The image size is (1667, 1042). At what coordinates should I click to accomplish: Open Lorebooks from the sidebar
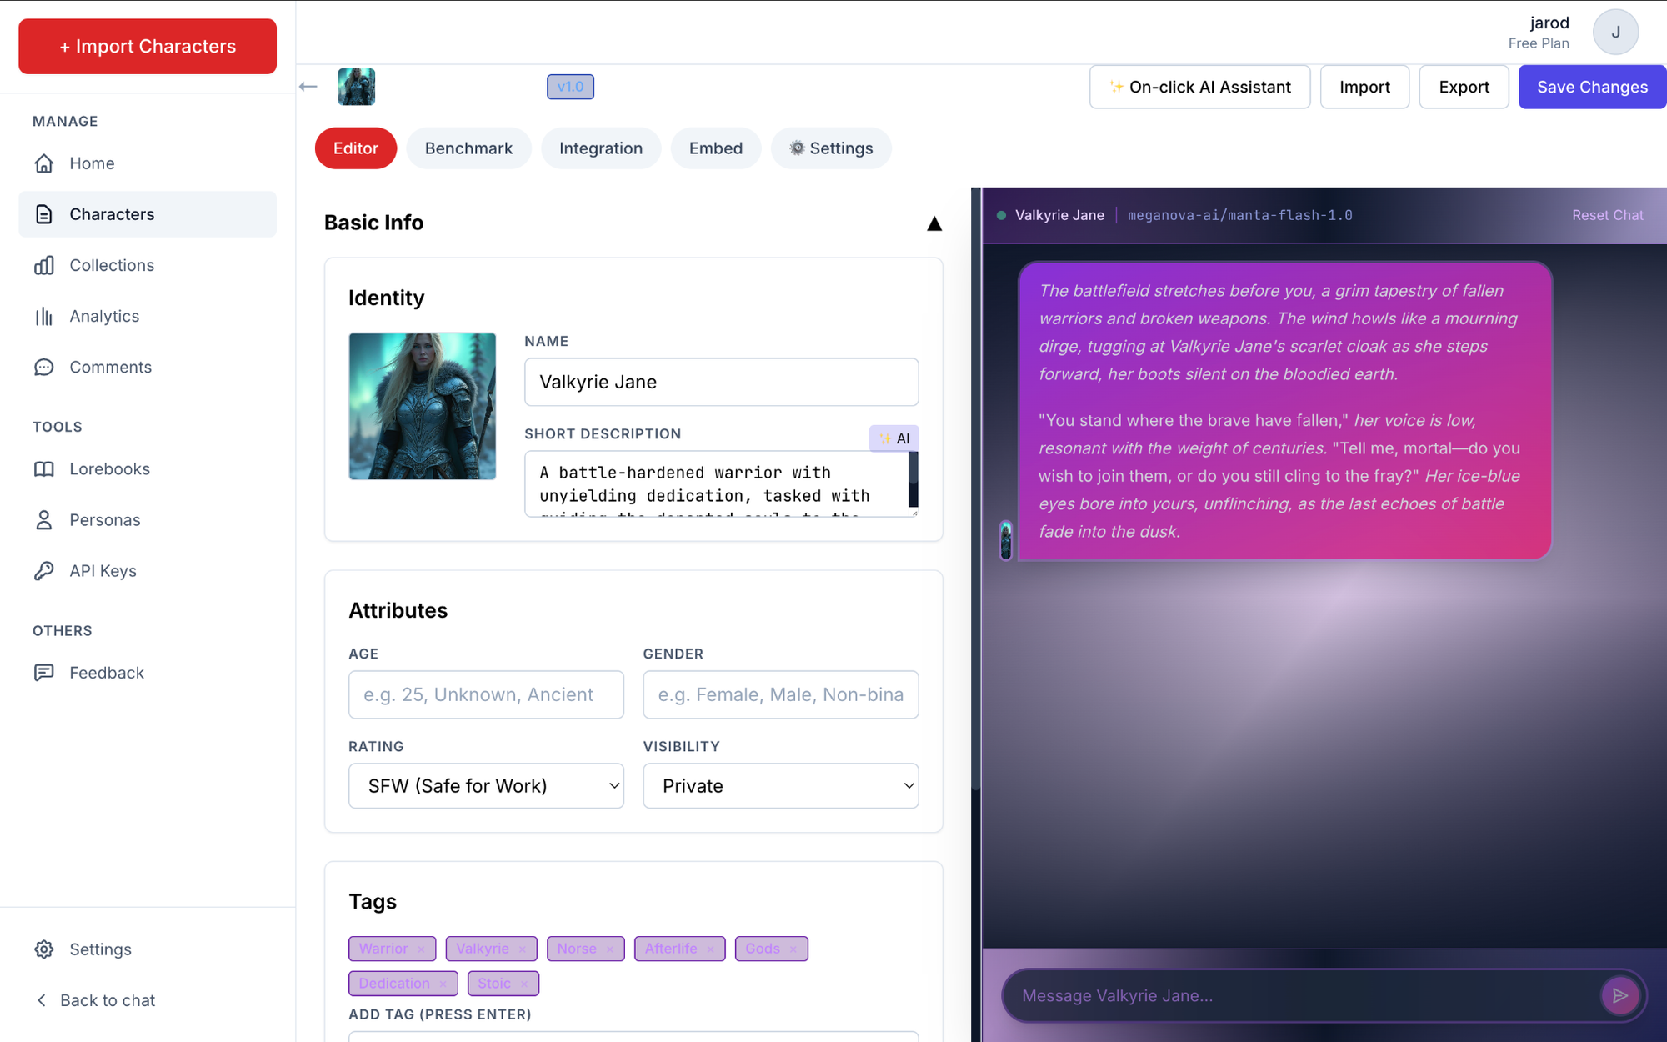109,468
